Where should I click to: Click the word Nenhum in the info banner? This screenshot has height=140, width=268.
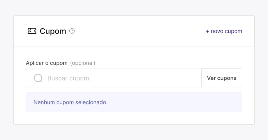pyautogui.click(x=44, y=102)
